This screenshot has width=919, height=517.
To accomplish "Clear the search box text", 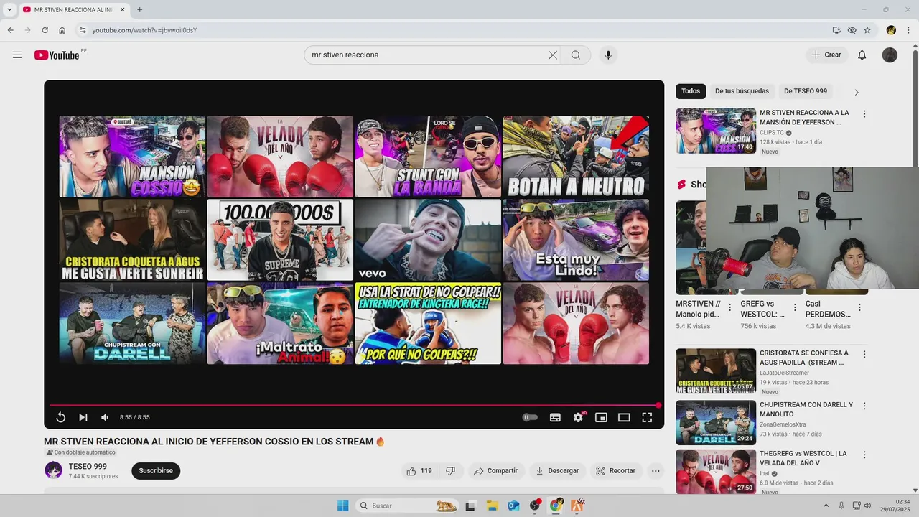I will click(x=553, y=55).
